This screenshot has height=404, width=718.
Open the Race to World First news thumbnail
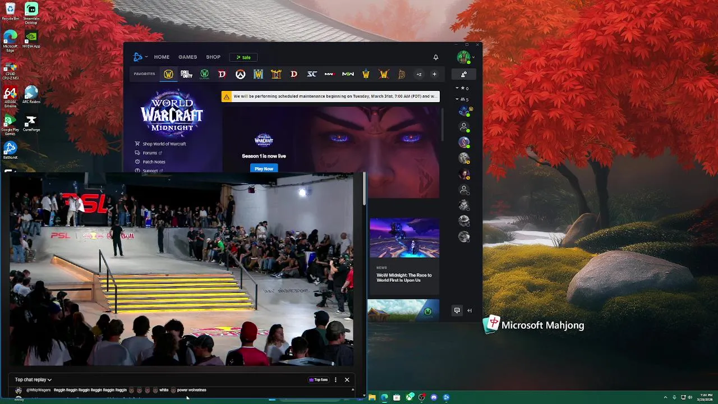404,238
